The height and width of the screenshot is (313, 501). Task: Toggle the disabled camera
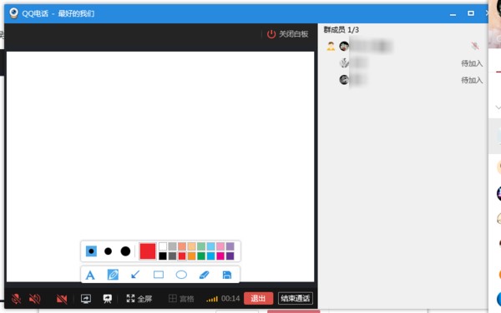coord(62,299)
